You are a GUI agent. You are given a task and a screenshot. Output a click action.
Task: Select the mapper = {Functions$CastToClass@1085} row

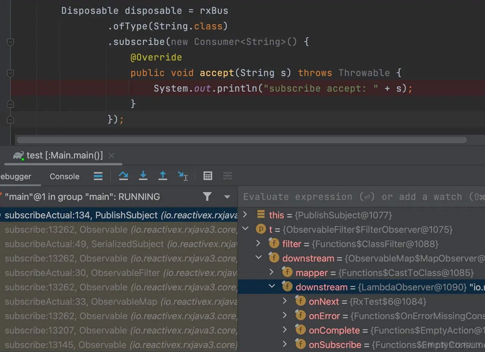coord(361,272)
